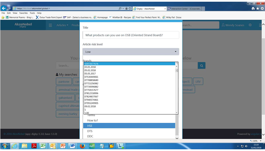The width and height of the screenshot is (265, 151).
Task: Click the evening barley saved search tag
Action: click(68, 114)
